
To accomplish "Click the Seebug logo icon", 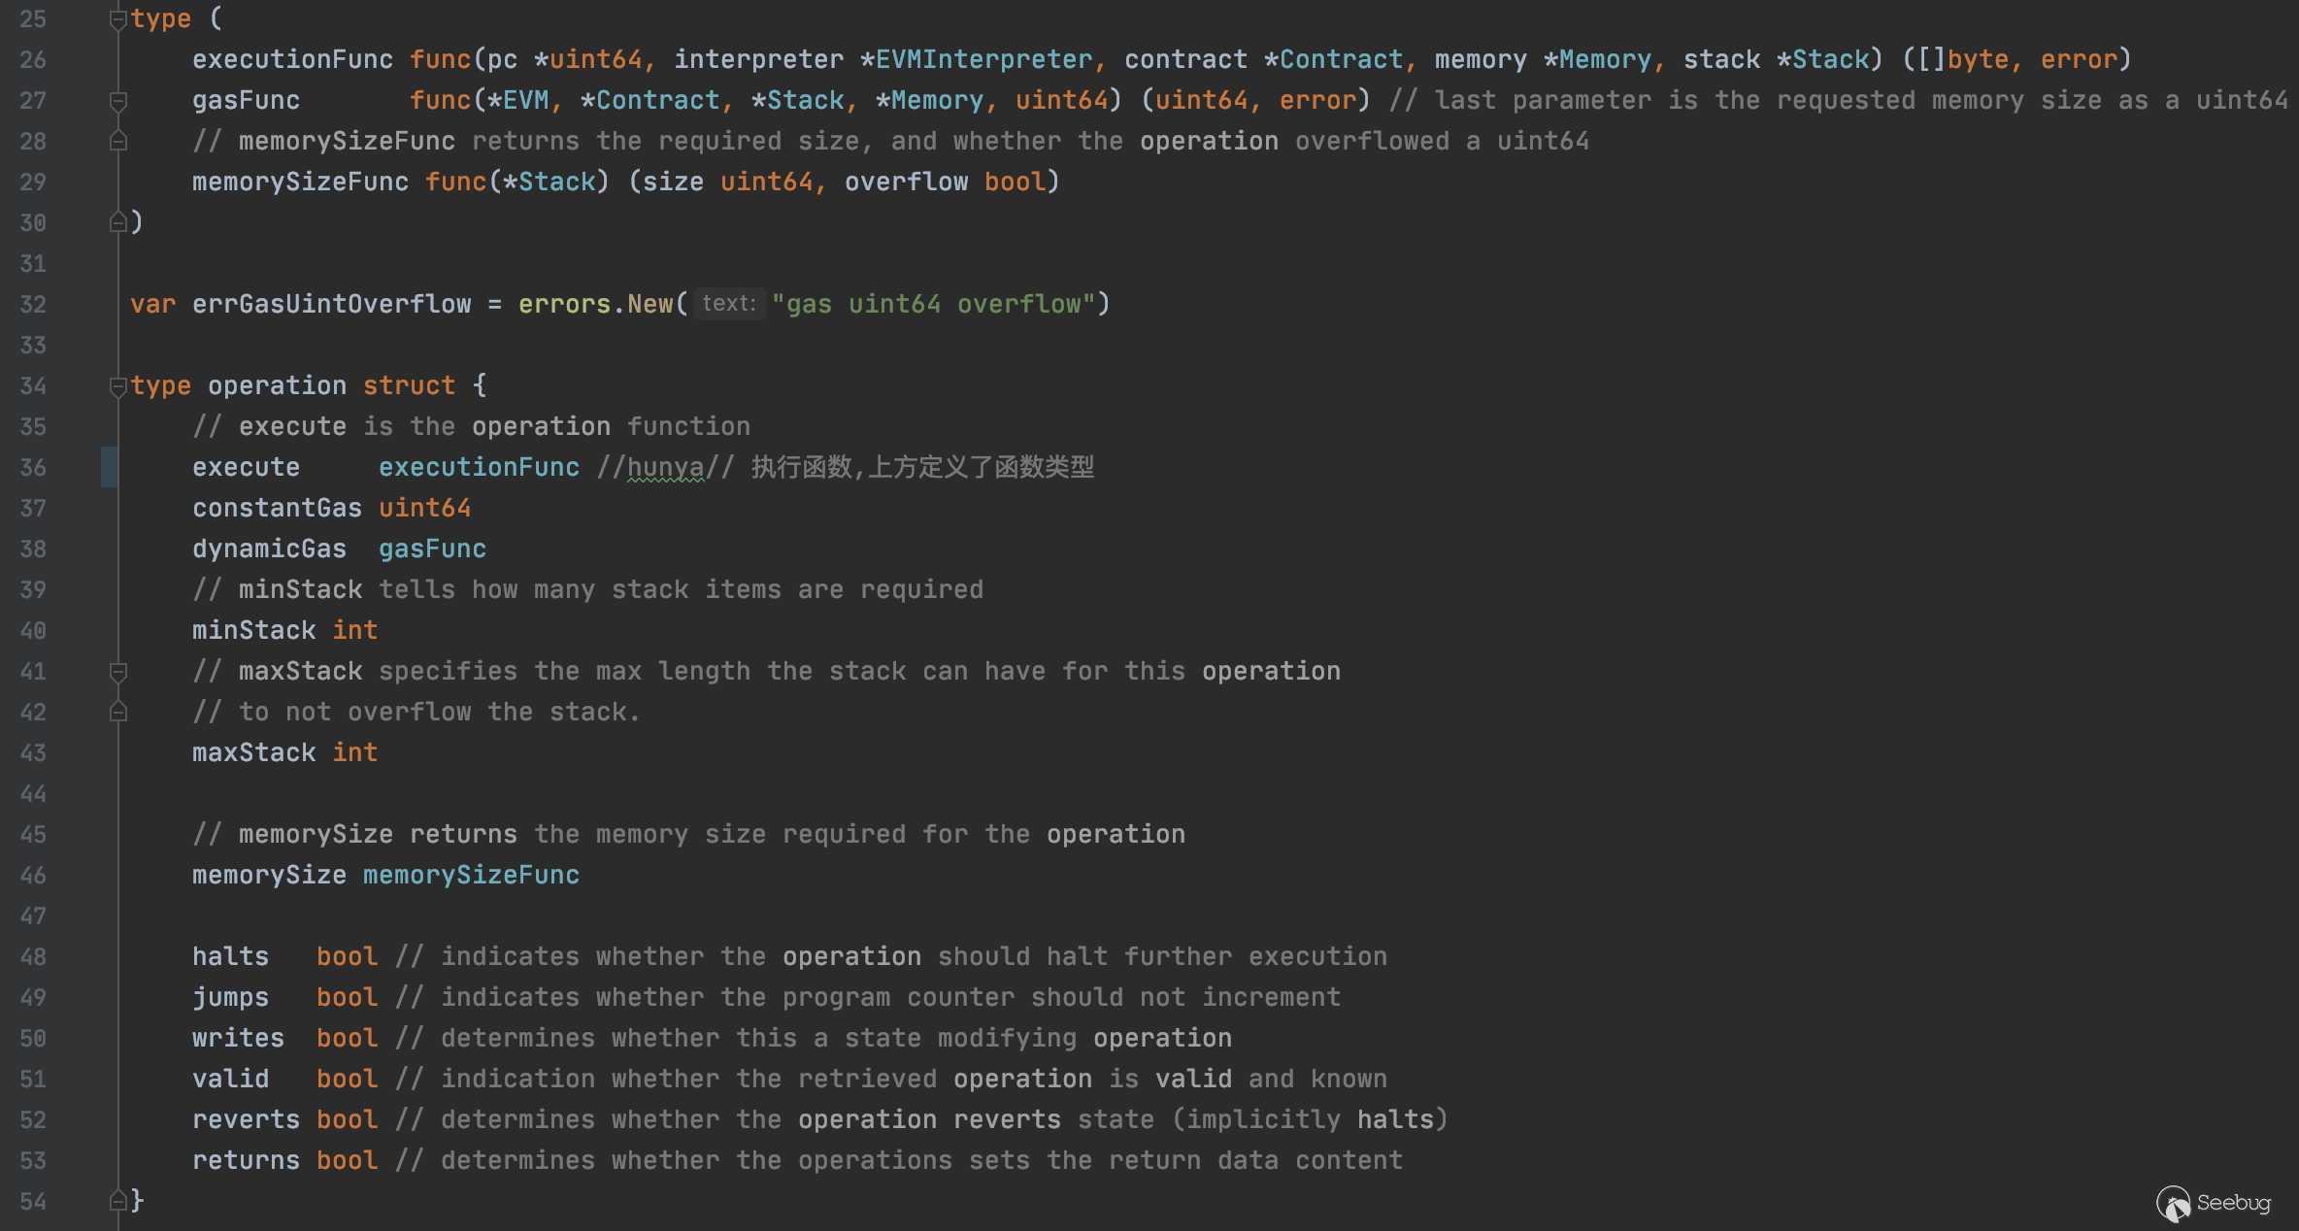I will [2173, 1204].
